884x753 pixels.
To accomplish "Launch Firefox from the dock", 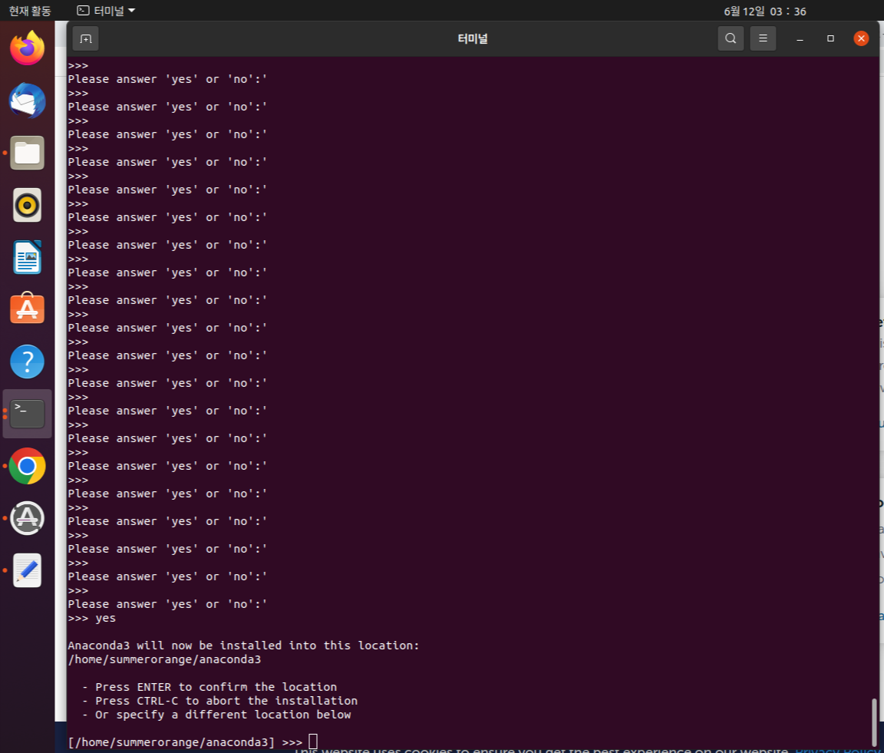I will 27,48.
